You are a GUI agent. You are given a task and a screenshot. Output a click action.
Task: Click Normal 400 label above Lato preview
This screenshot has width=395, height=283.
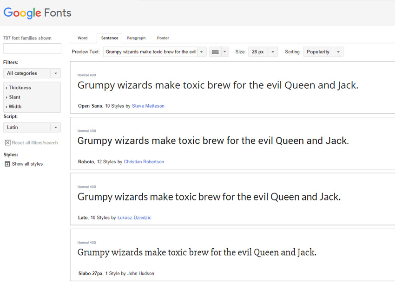[86, 187]
